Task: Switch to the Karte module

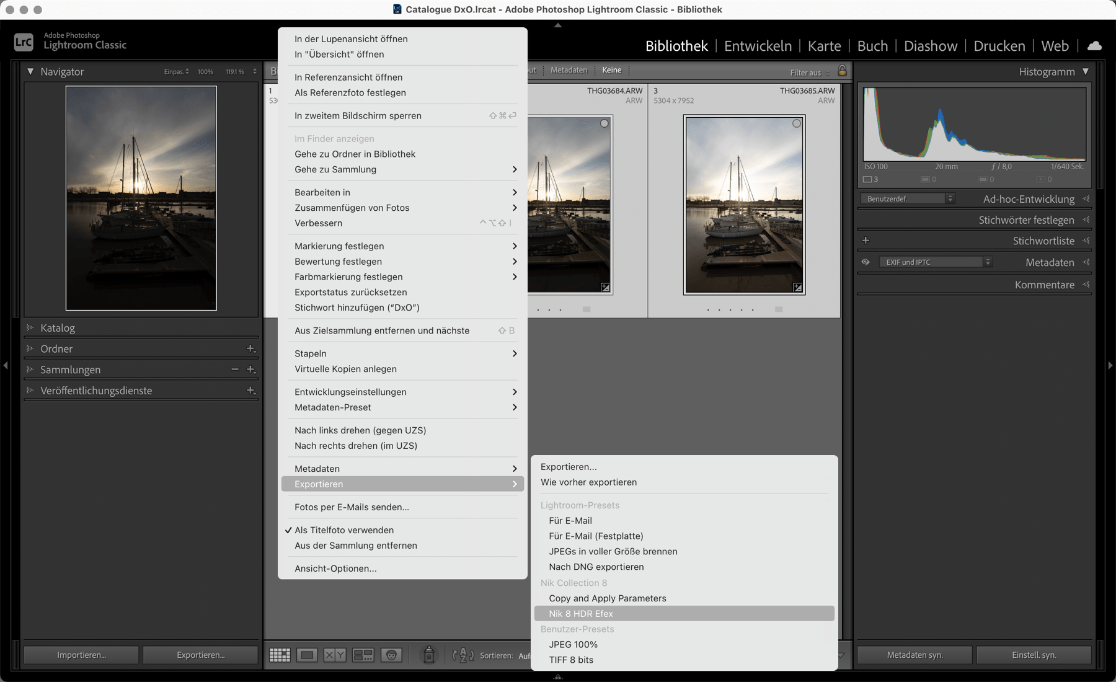Action: (824, 46)
